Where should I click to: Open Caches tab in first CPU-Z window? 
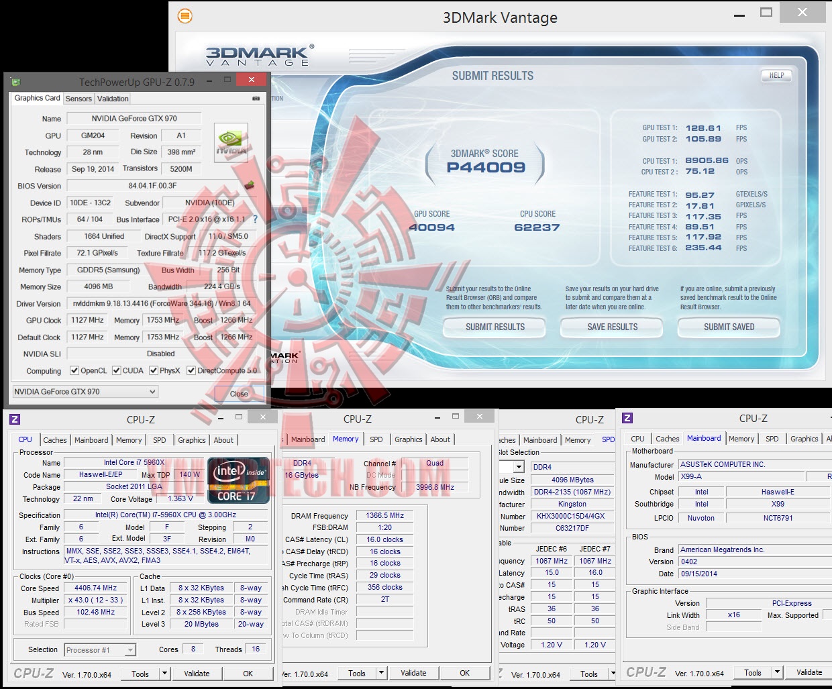55,440
